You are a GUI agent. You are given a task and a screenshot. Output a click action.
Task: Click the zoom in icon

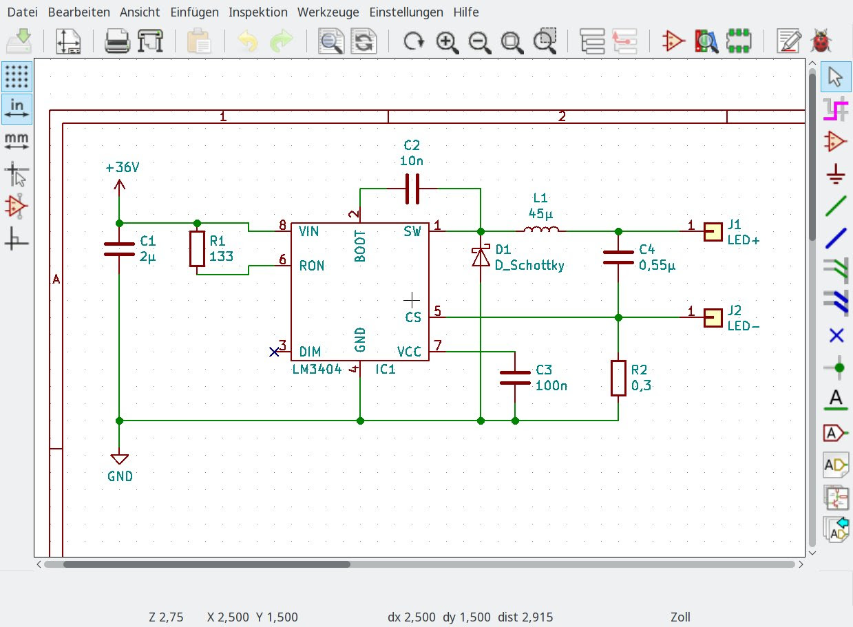click(446, 41)
